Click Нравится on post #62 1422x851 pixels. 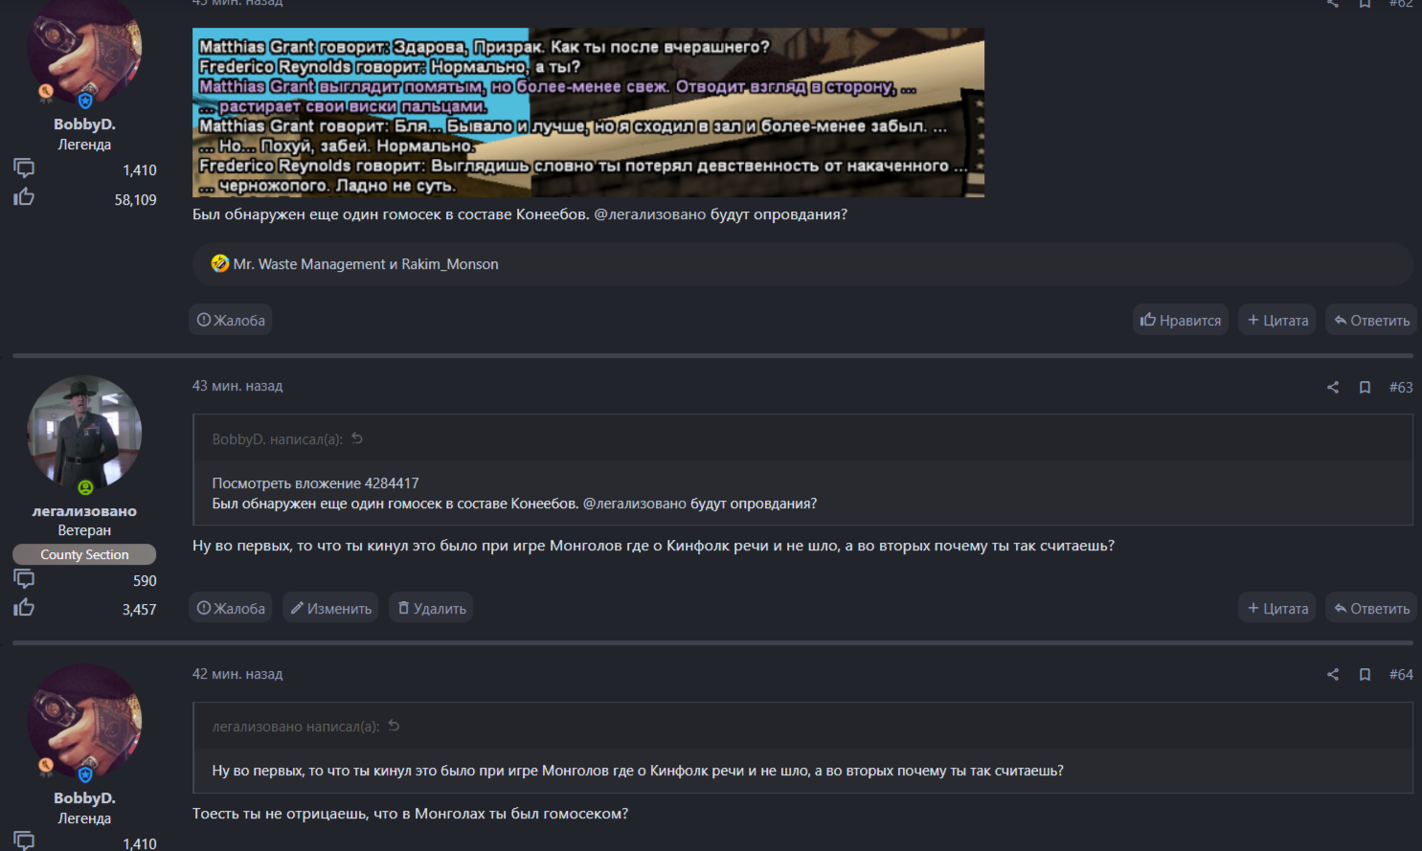[1181, 320]
